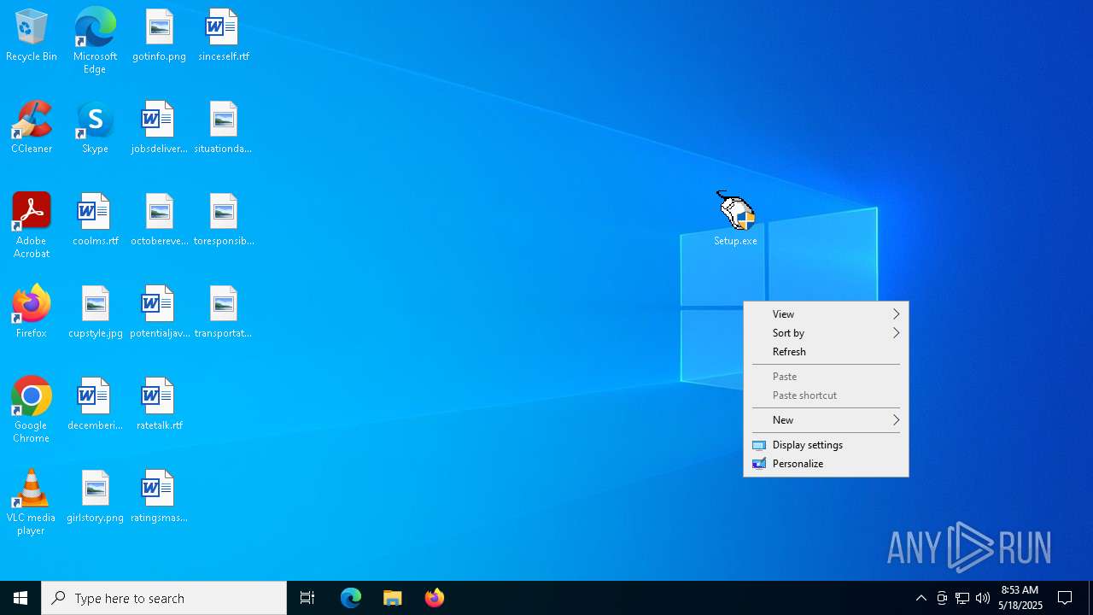Image resolution: width=1093 pixels, height=615 pixels.
Task: Select the Google Chrome desktop shortcut
Action: click(32, 410)
